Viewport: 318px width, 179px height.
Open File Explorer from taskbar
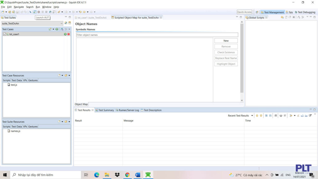(x=107, y=175)
